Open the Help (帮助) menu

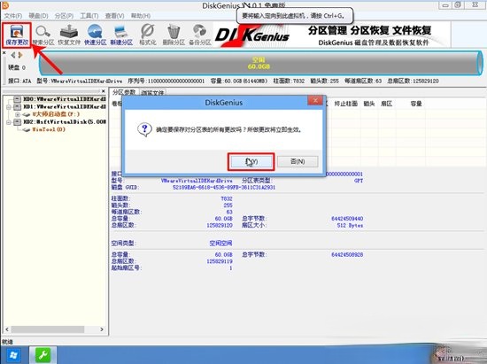coord(141,16)
